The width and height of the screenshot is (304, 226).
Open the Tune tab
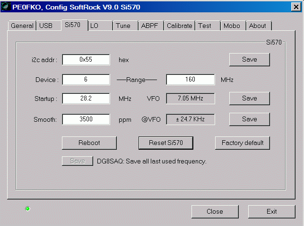point(126,26)
